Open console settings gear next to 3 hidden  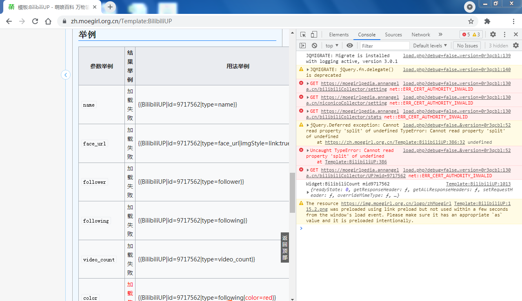(x=516, y=46)
